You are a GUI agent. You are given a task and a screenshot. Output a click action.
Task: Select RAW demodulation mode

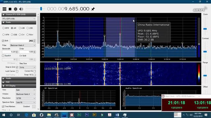(x=28, y=35)
